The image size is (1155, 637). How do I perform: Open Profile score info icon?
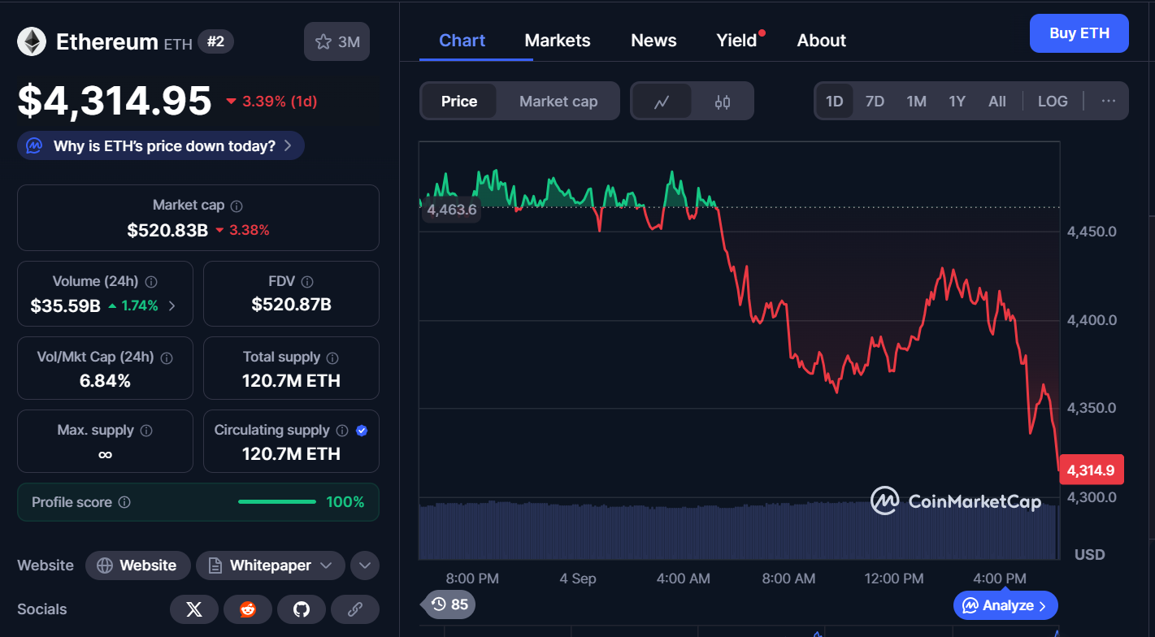pos(124,502)
